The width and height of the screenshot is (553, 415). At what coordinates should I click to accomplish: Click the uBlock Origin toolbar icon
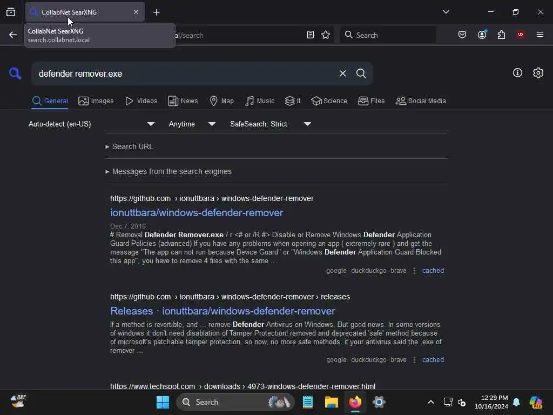pos(520,35)
